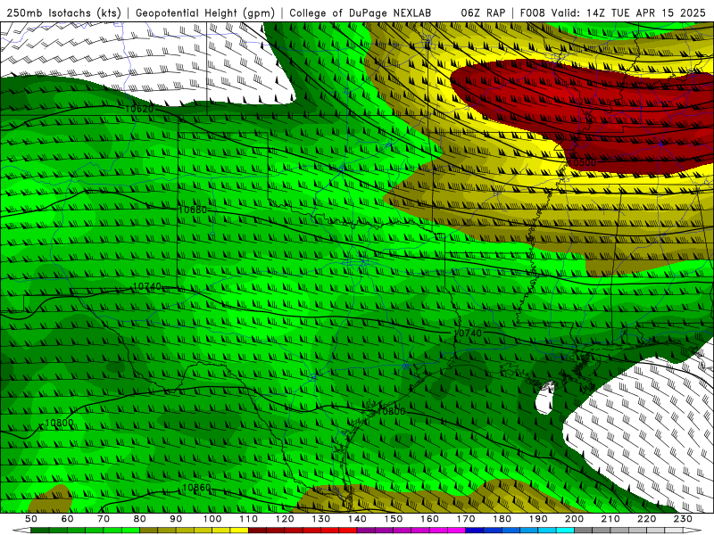Click the 140 value on the color scale
Screen dimensions: 714x535
pos(357,519)
